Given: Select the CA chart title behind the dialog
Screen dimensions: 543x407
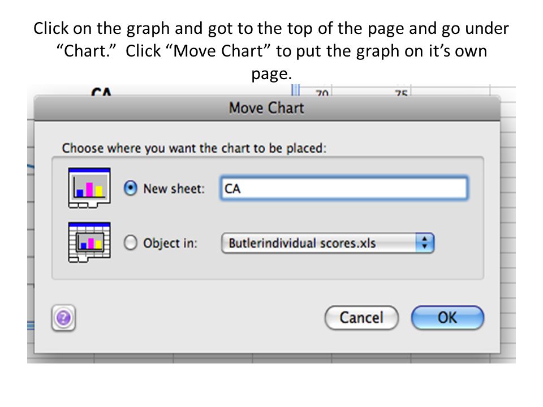Looking at the screenshot, I should [x=101, y=92].
